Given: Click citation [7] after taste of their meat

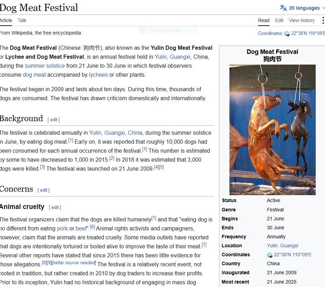Looking at the screenshot, I should coord(204,245).
